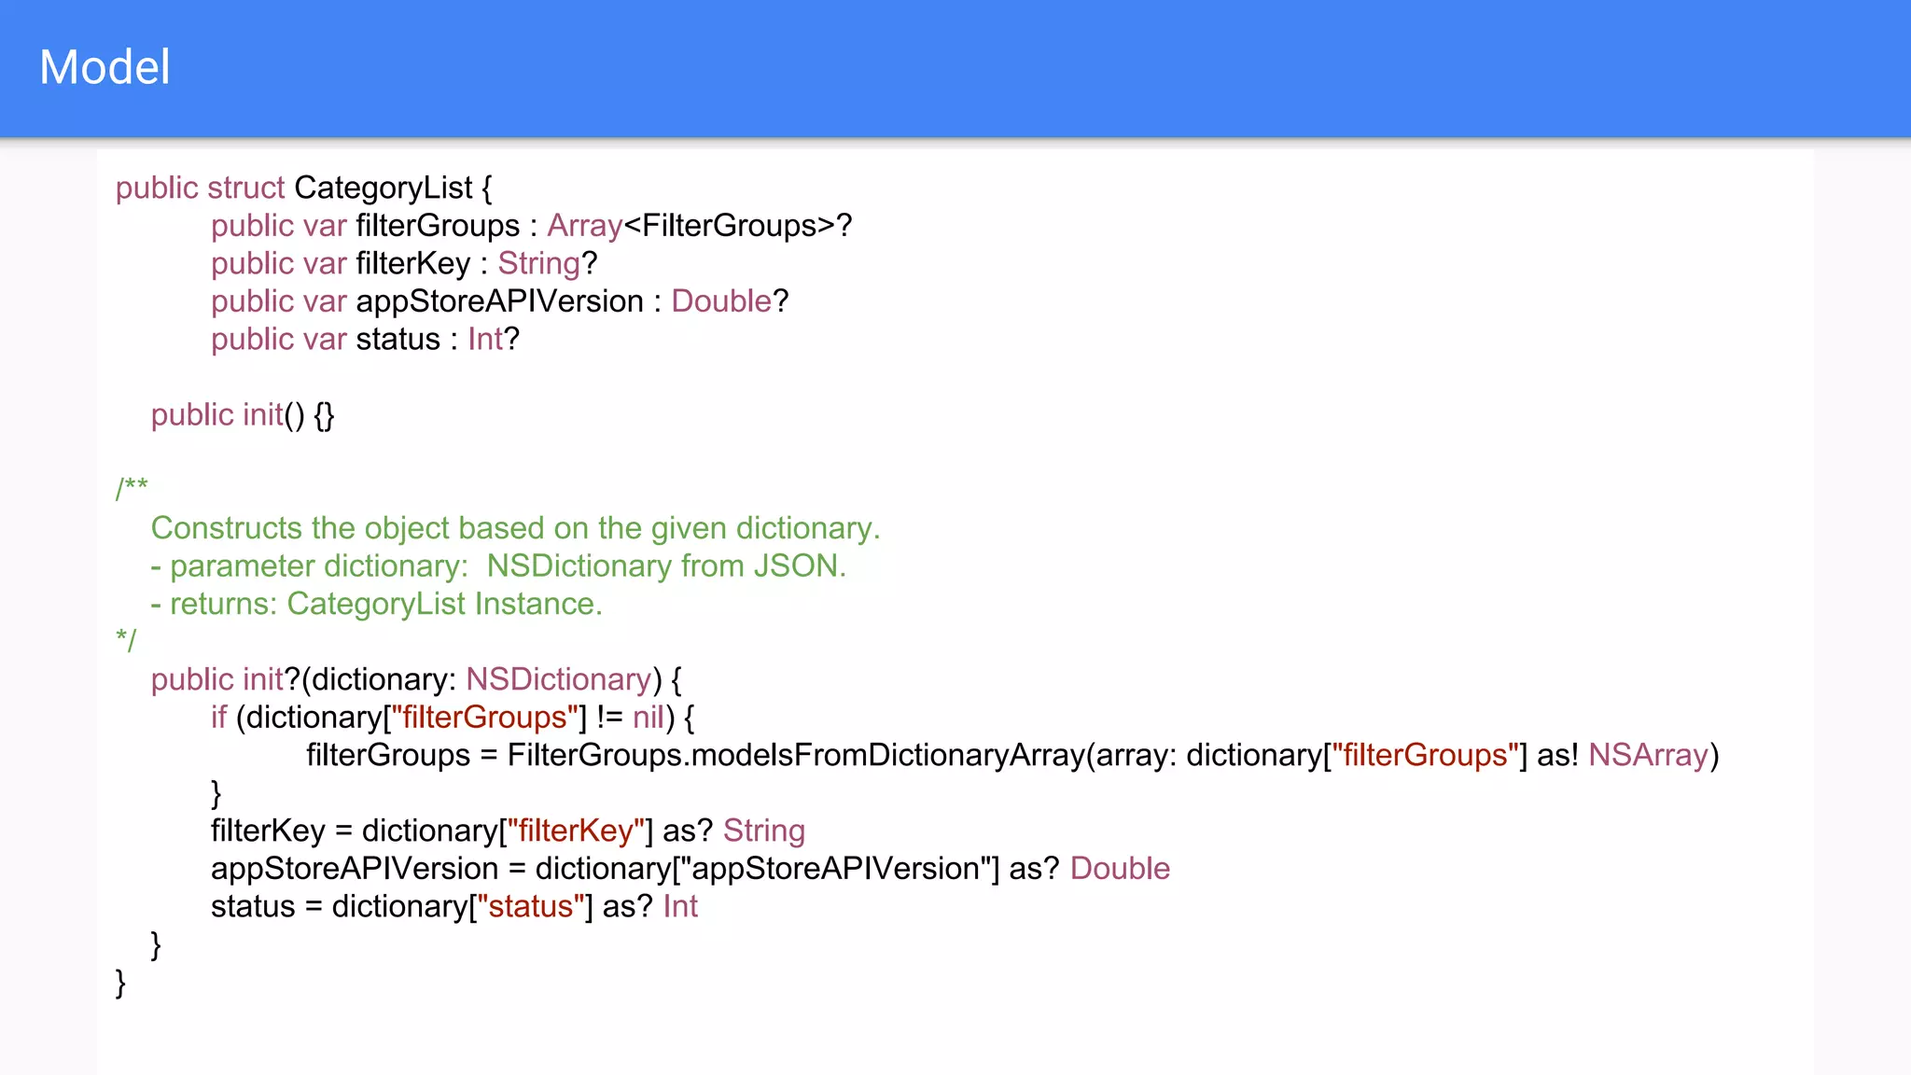Click the FilterGroups.modelsFromDictionaryArray assignment line
This screenshot has width=1911, height=1075.
click(1012, 755)
